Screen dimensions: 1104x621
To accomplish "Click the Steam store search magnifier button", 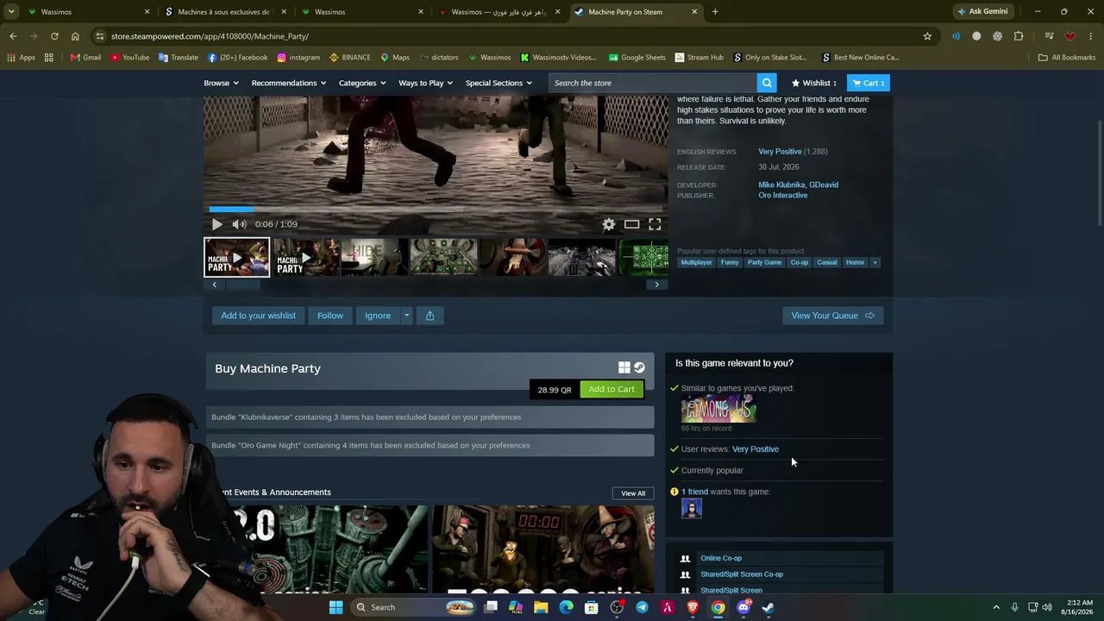I will click(x=767, y=83).
